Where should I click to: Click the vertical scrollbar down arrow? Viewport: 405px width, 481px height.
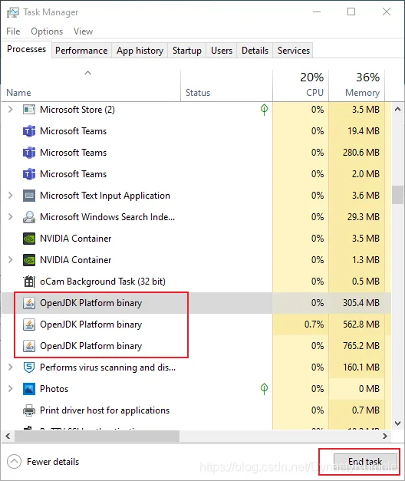click(x=397, y=423)
